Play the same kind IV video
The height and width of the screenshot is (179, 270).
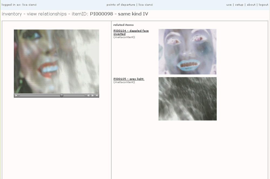[x=16, y=95]
